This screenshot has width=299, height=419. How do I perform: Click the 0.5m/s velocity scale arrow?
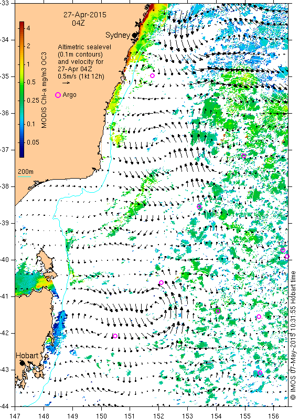pyautogui.click(x=67, y=83)
